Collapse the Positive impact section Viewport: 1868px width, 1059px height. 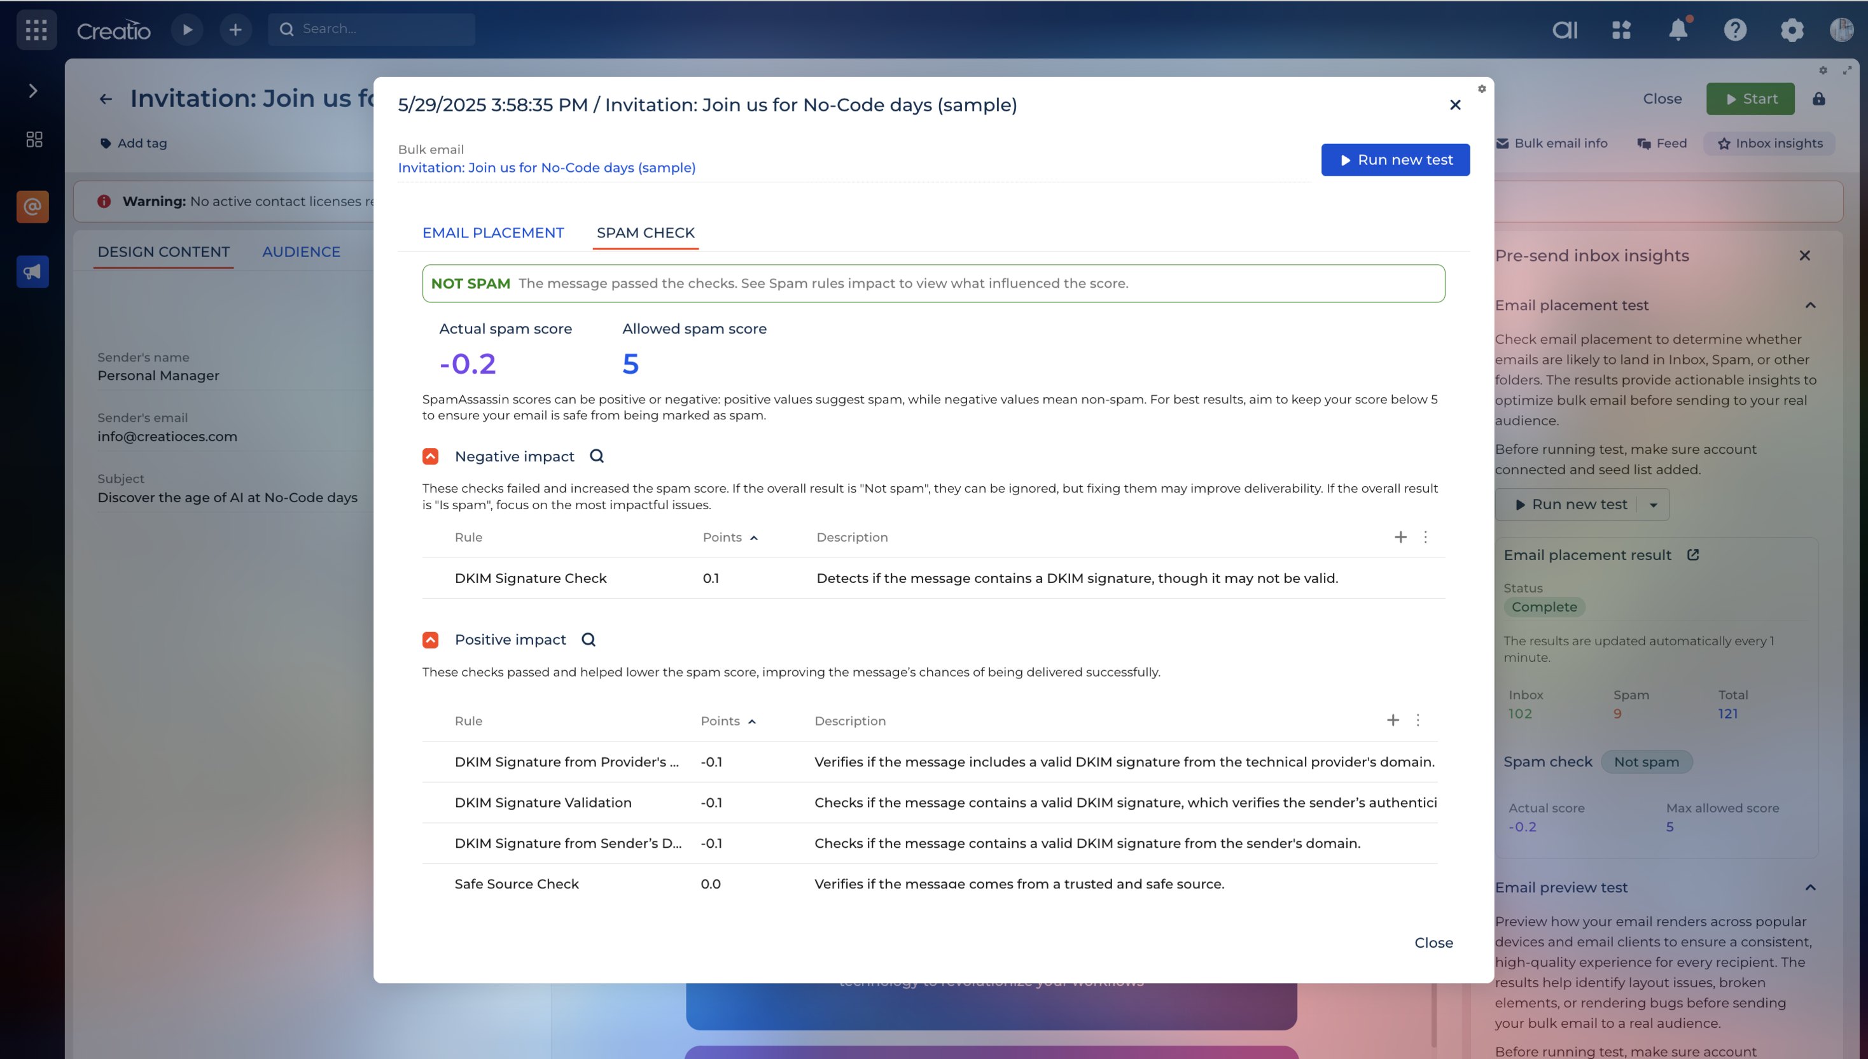pos(431,640)
